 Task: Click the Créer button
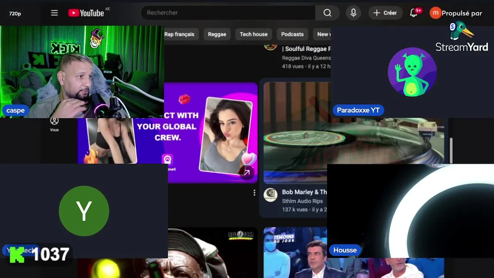click(x=385, y=13)
